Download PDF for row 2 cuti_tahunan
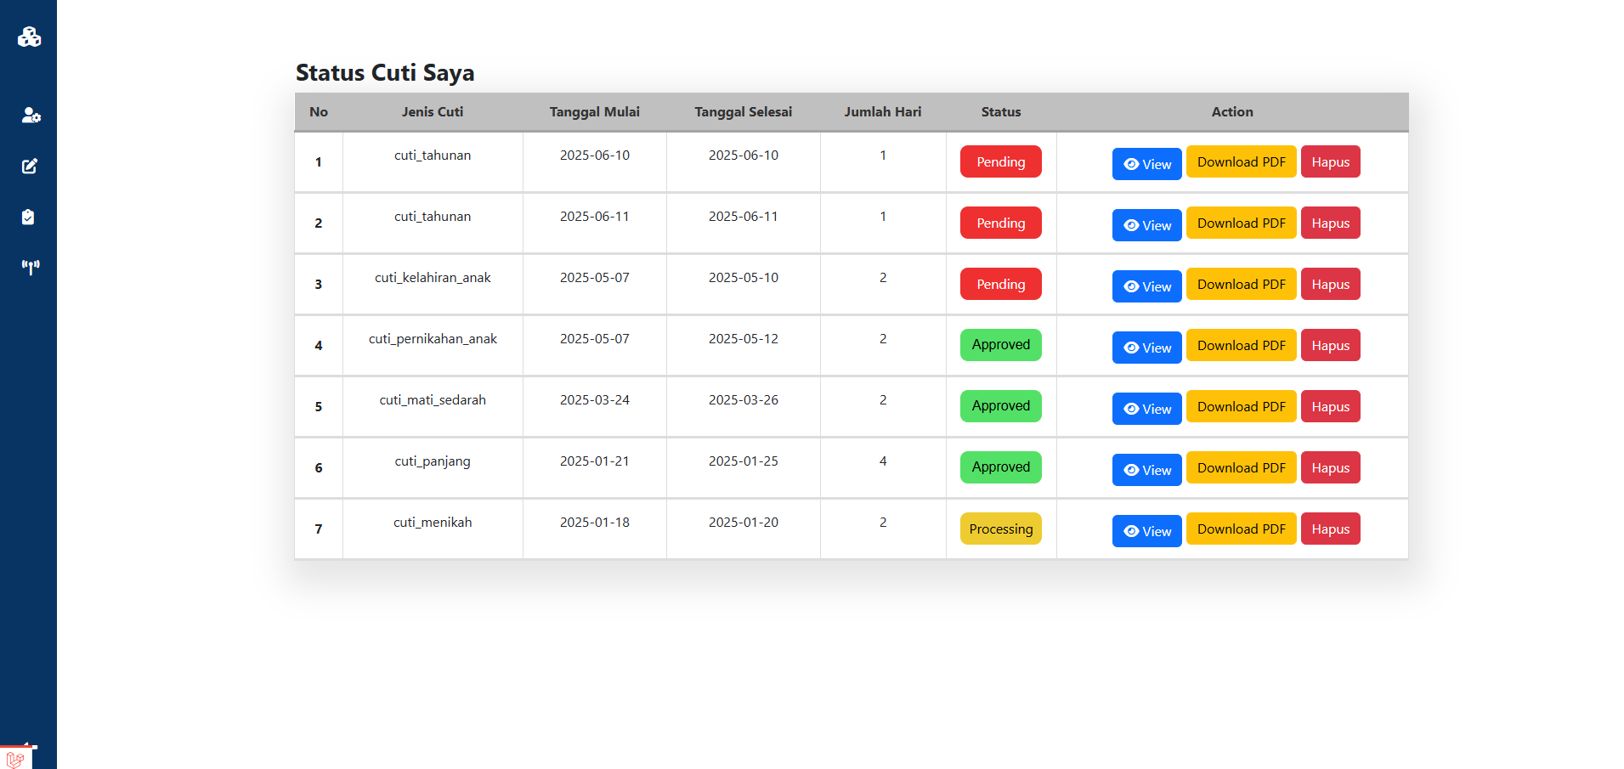This screenshot has width=1624, height=769. (1241, 223)
